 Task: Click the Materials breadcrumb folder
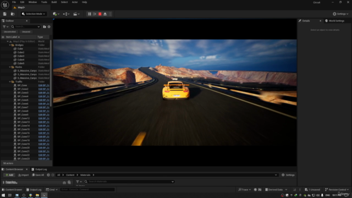[85, 175]
